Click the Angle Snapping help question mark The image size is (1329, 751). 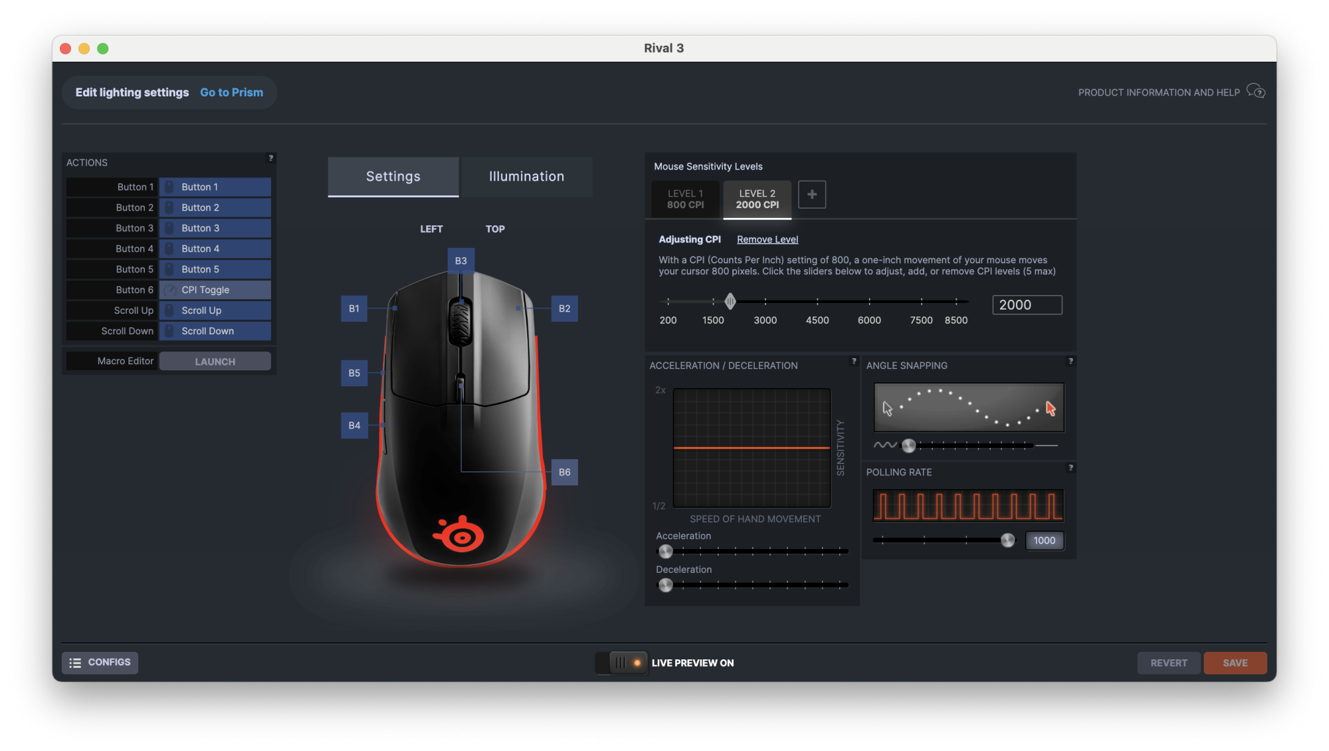[x=1070, y=362]
